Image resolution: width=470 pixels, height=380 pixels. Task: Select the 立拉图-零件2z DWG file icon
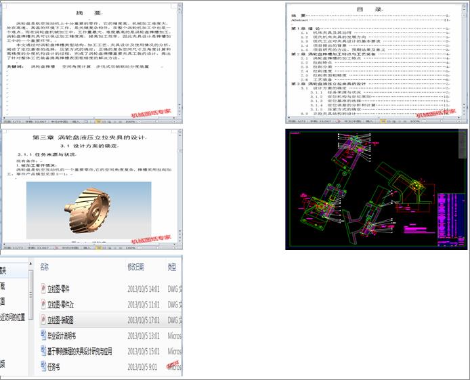point(43,304)
